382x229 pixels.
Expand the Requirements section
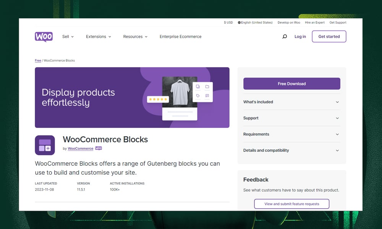[291, 134]
